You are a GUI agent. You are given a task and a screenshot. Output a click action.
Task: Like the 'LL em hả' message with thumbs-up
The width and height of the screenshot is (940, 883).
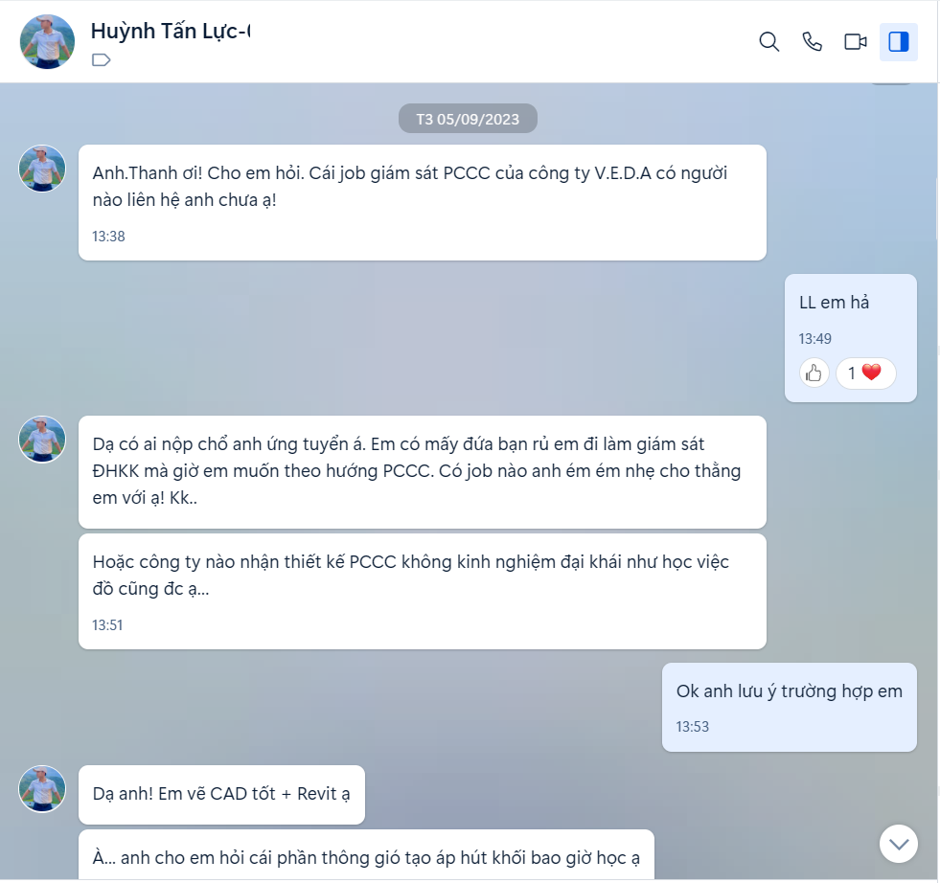[x=814, y=374]
